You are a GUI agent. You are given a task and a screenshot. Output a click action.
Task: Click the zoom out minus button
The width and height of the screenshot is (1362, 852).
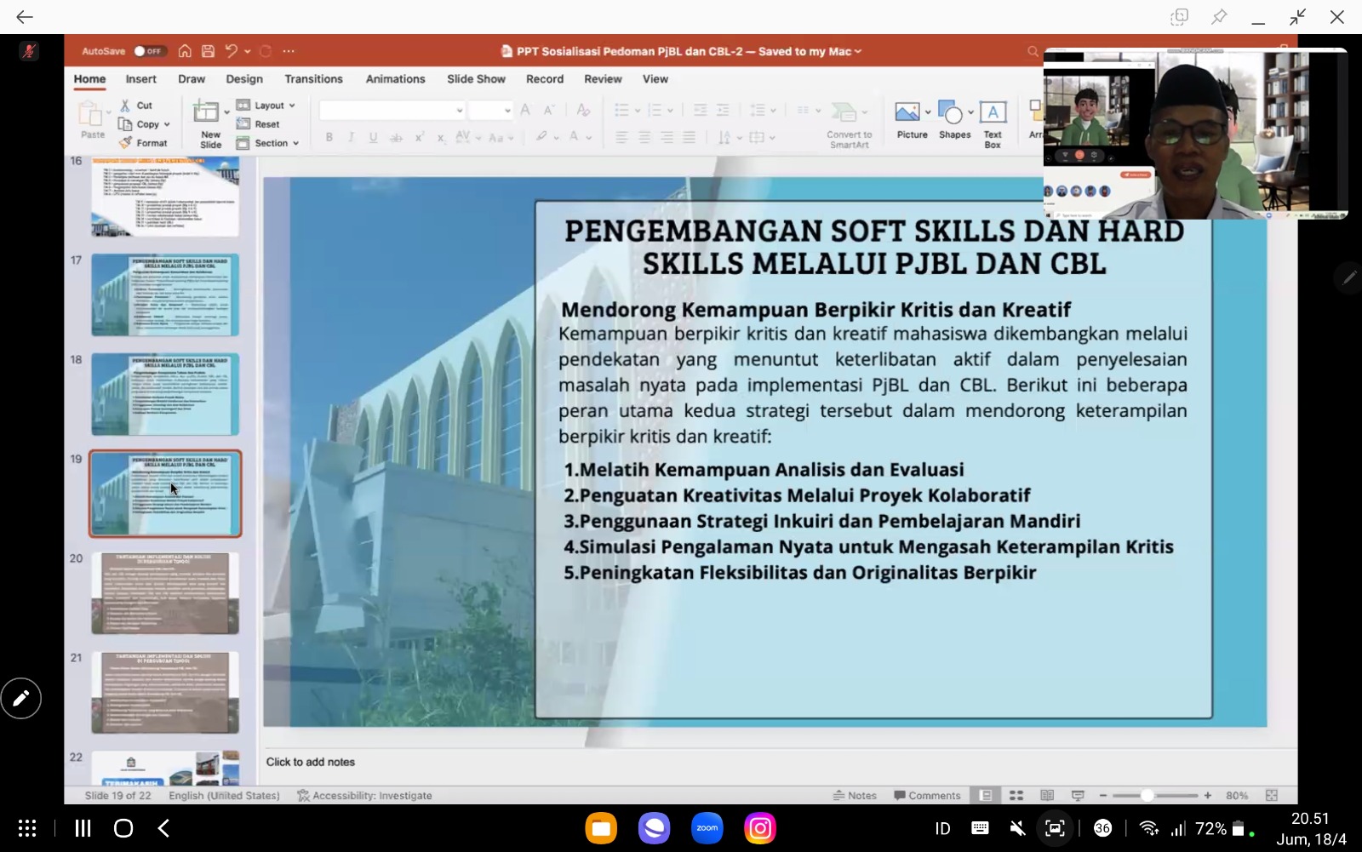point(1103,795)
